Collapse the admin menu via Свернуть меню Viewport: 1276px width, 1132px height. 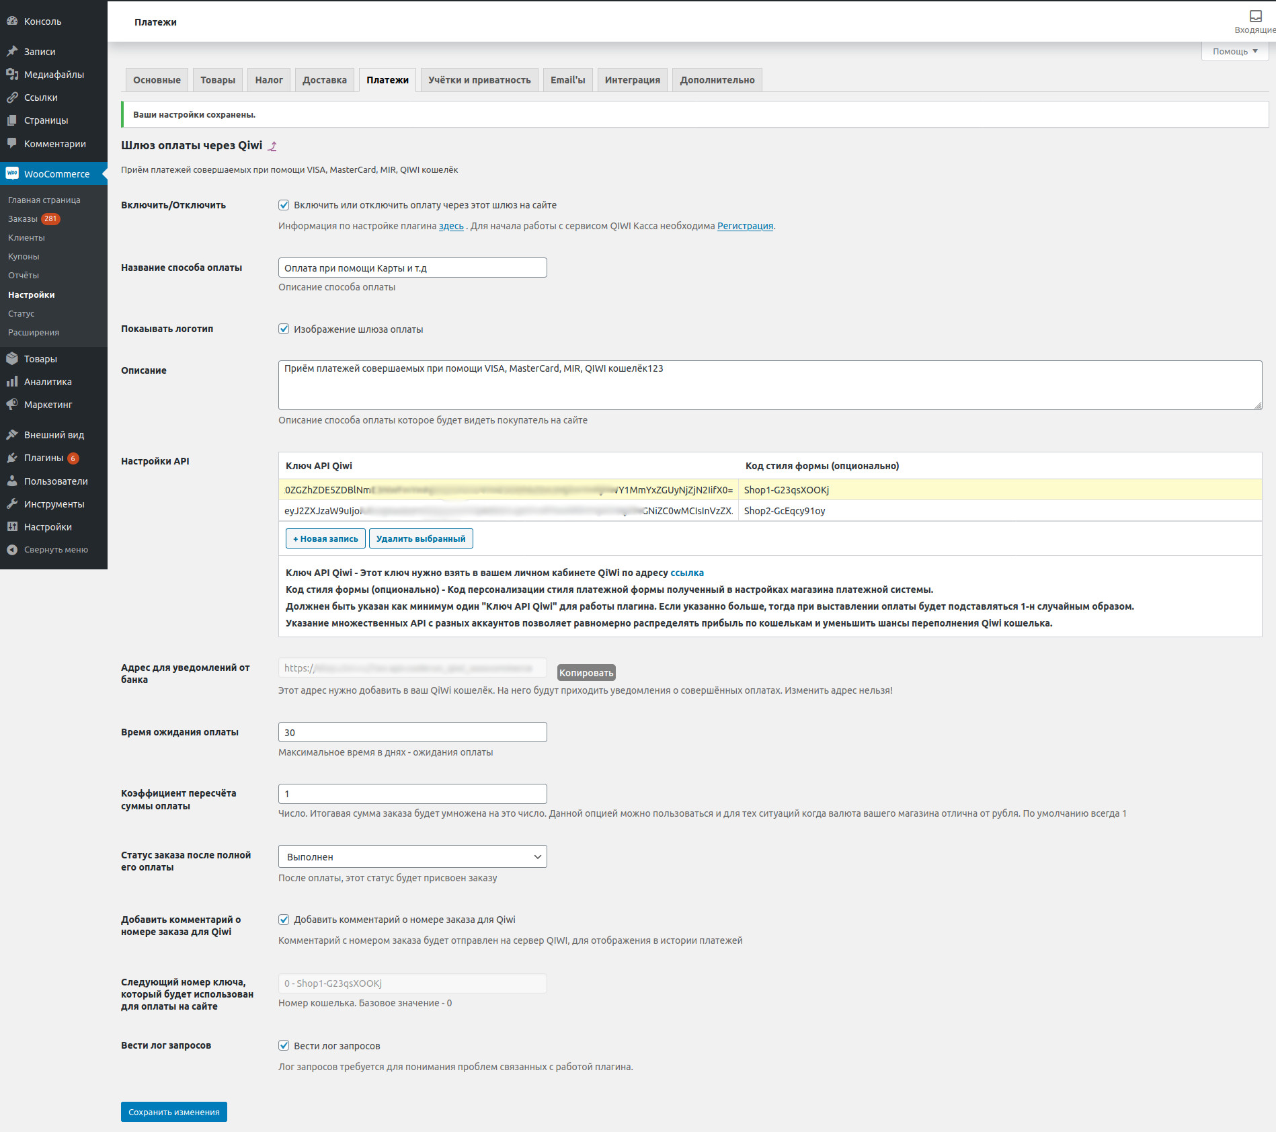[12, 549]
